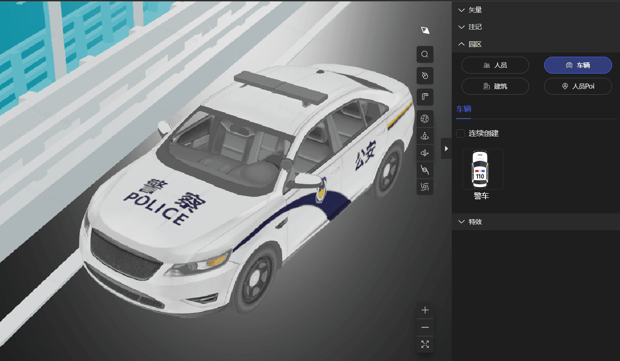The image size is (620, 361).
Task: Enable the 连续创建 checkbox
Action: tap(460, 134)
